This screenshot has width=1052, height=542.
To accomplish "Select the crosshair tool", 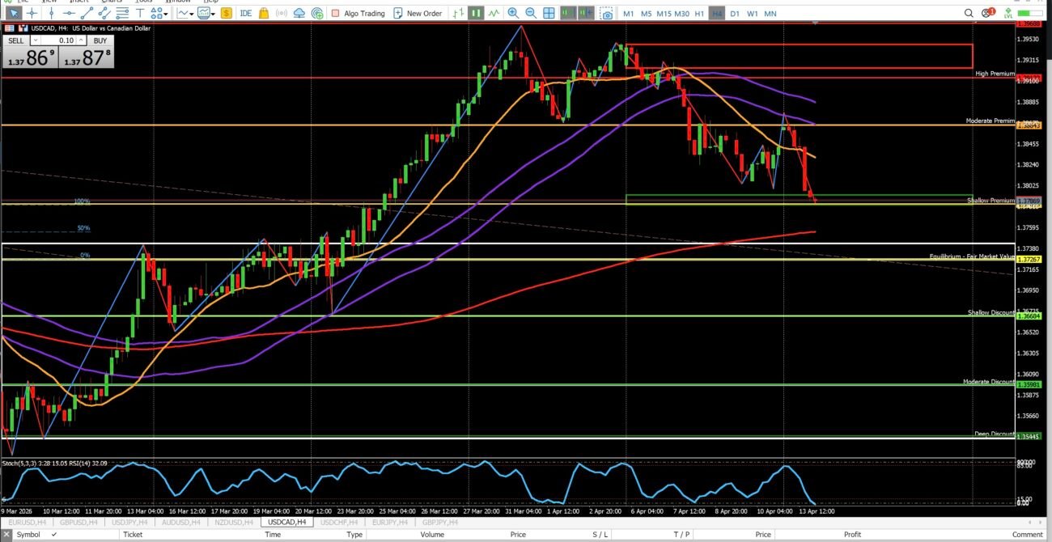I will 32,14.
